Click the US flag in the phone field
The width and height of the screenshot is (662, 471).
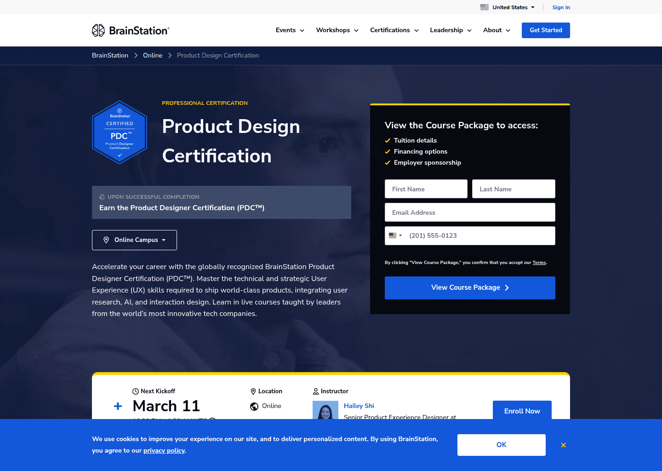393,235
